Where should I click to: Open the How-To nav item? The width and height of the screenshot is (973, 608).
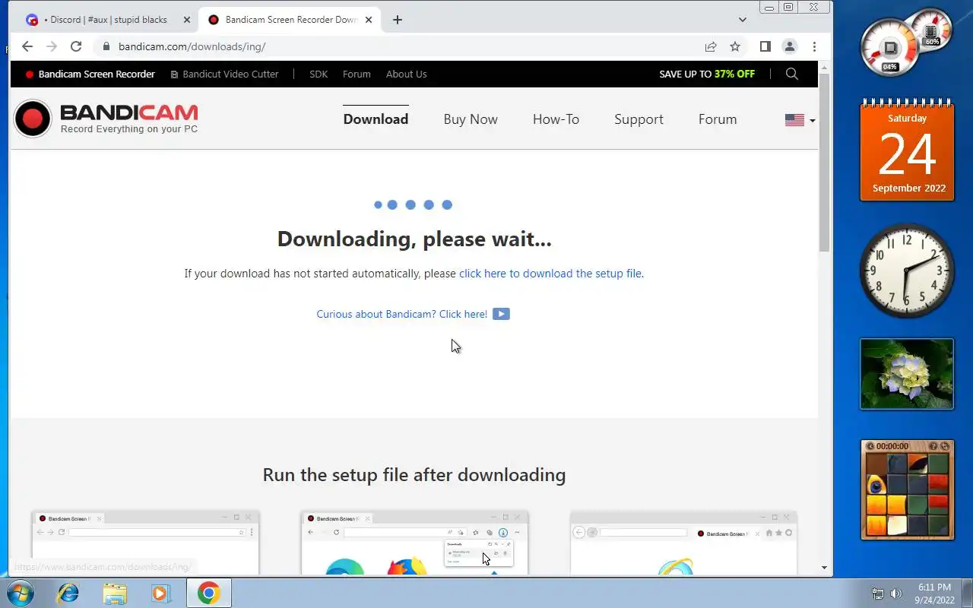[x=556, y=119]
